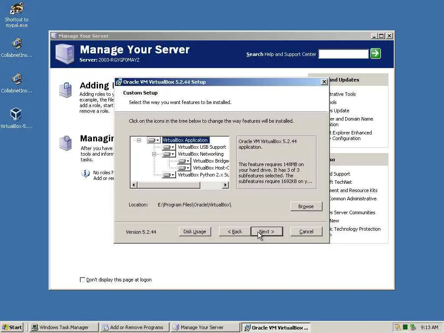Open feature dropdown for VirtualBox Bridged Networking
Viewport: 444px width, 333px height.
pos(184,161)
